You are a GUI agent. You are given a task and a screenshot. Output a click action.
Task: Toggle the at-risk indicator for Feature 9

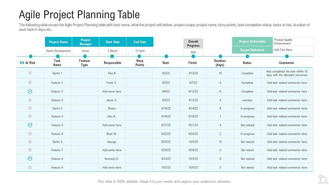pos(30,167)
